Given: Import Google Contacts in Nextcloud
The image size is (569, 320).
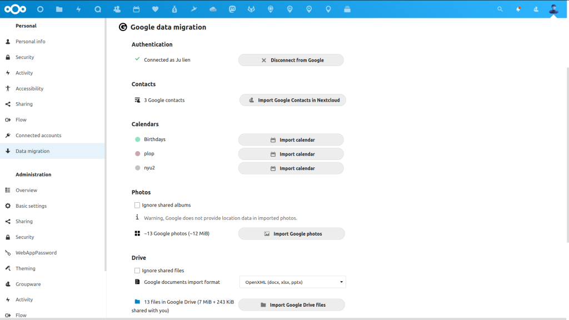Looking at the screenshot, I should coord(292,100).
